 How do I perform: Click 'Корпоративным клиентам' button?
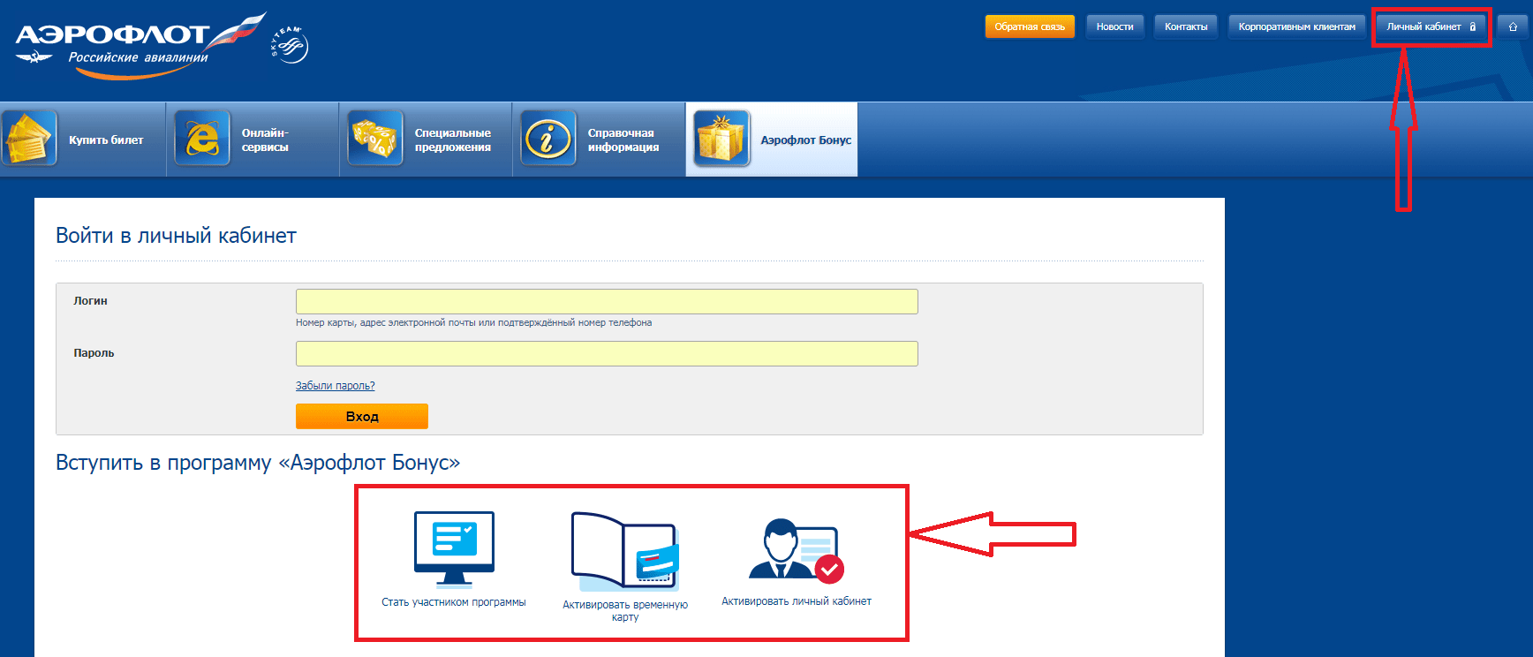(x=1296, y=26)
